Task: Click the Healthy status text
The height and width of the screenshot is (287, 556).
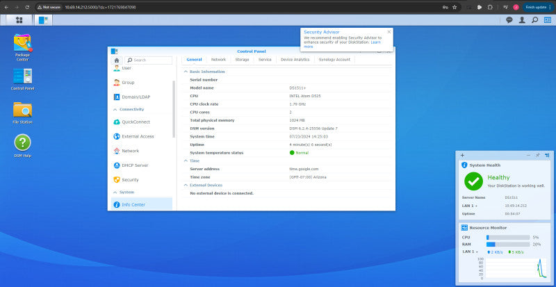Action: pos(498,177)
